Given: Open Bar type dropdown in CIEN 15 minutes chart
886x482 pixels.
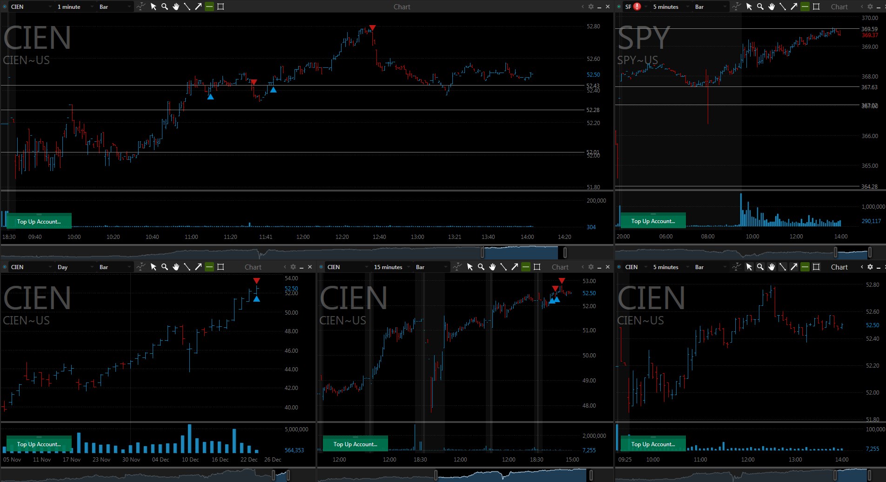Looking at the screenshot, I should pos(431,267).
